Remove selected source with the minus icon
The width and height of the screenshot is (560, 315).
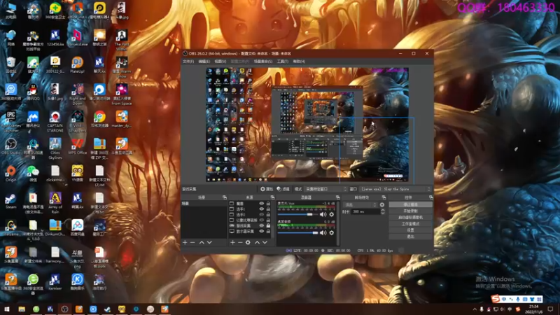coord(240,242)
